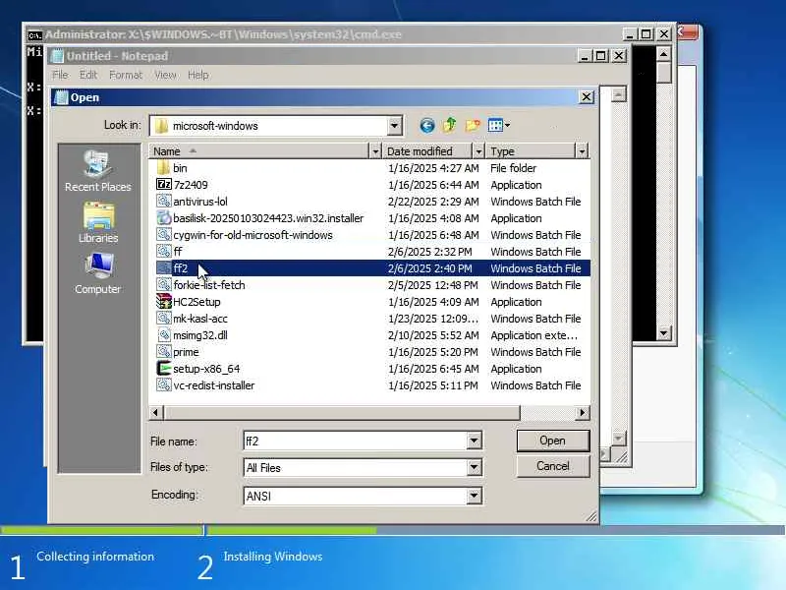The height and width of the screenshot is (590, 786).
Task: Select the vc-redist-installer batch file icon
Action: pyautogui.click(x=163, y=384)
